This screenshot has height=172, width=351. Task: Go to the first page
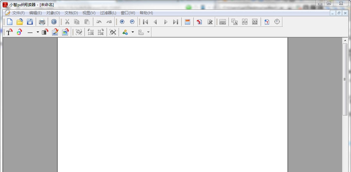(x=145, y=22)
